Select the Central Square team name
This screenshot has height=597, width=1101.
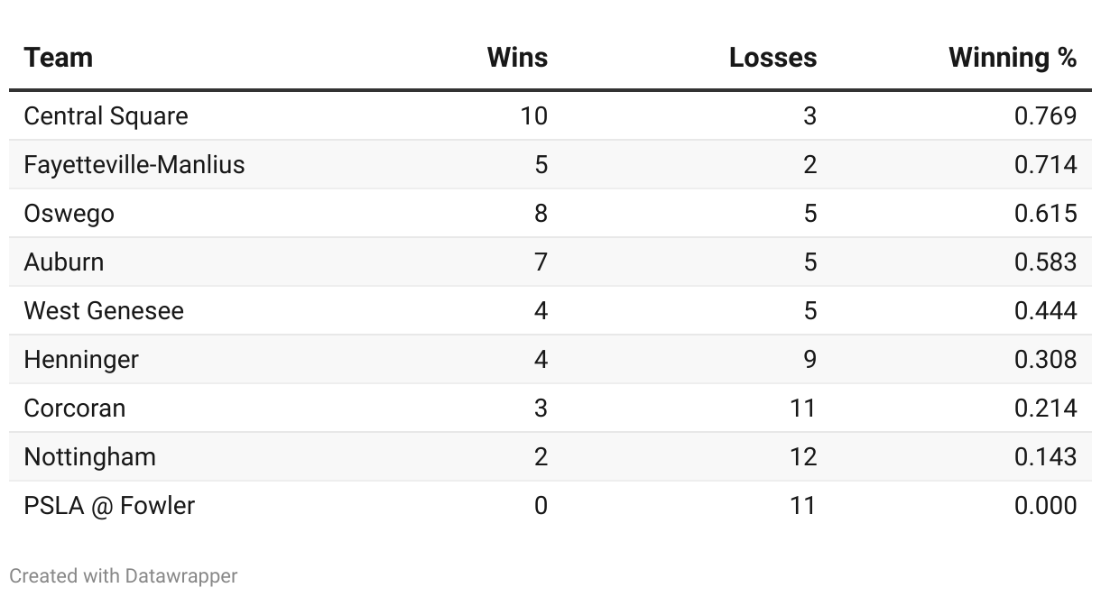coord(106,116)
